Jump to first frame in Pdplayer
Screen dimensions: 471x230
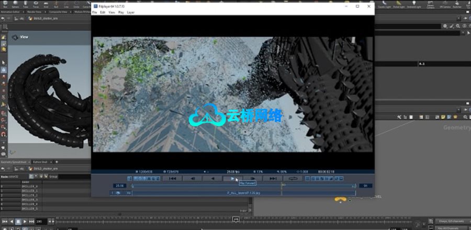(x=173, y=178)
